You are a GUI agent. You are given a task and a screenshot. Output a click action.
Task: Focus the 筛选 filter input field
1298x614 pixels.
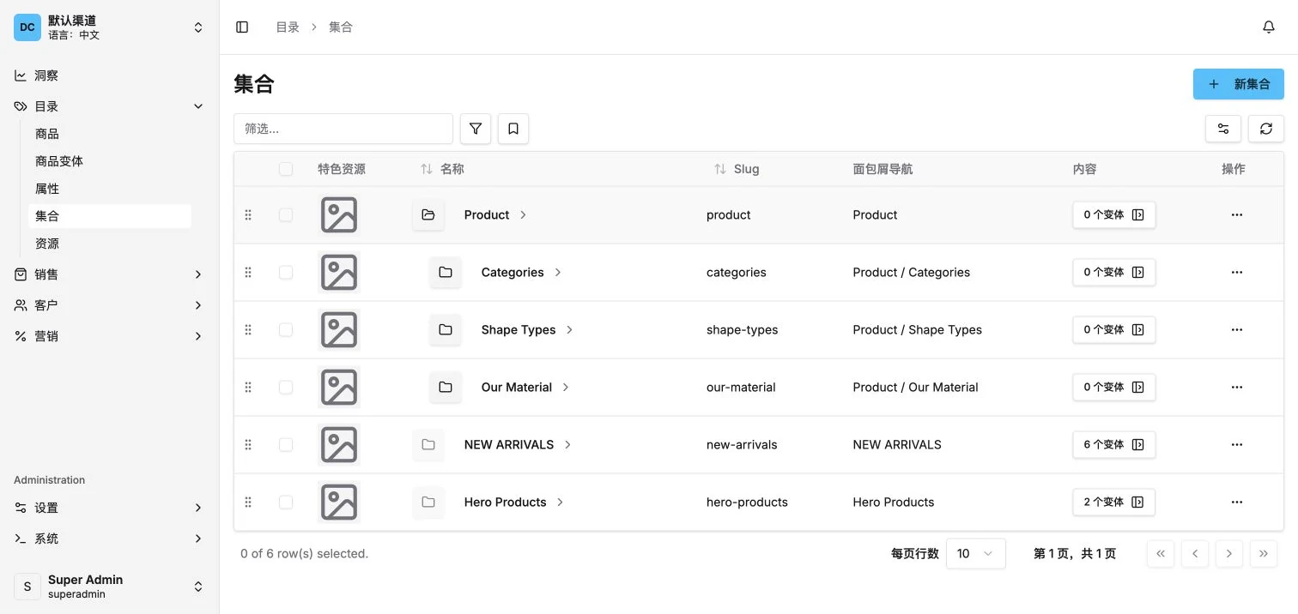point(343,129)
